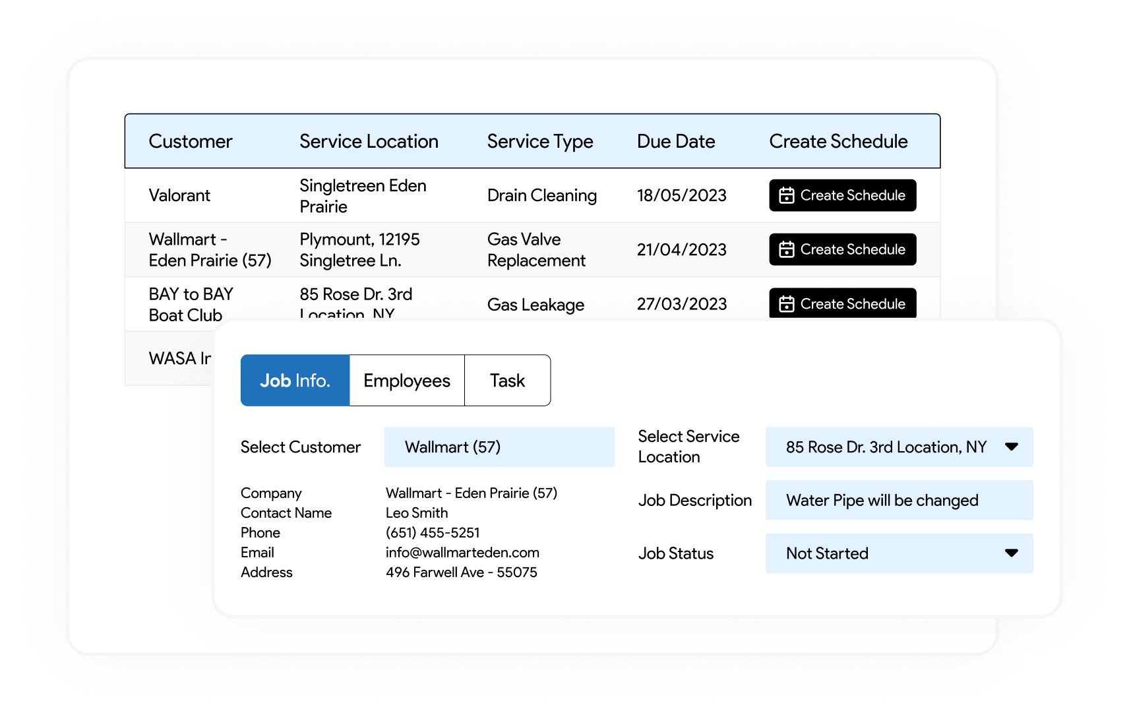Click the Plymount, 12195 Singletree Ln. cell

click(359, 249)
